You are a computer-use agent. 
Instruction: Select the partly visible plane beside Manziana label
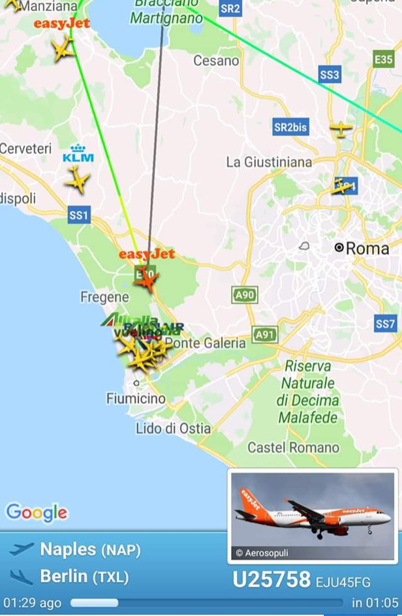click(x=11, y=5)
